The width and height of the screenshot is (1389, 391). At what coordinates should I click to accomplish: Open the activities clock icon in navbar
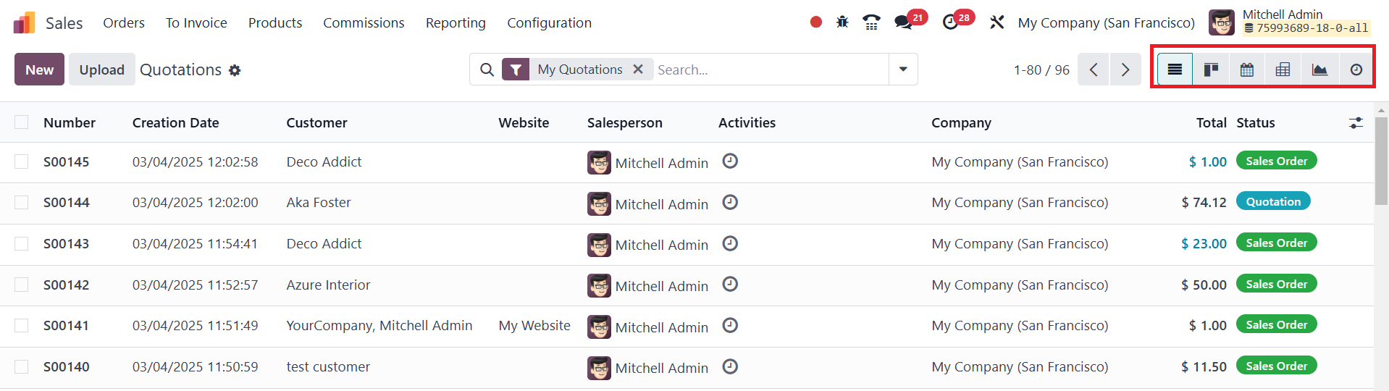(951, 22)
